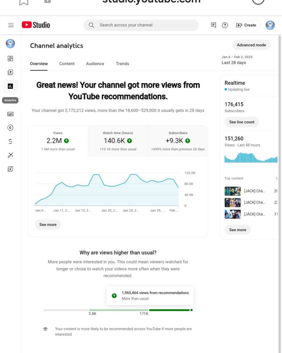Screen dimensions: 282x353
Task: Open Subtitles from the left sidebar
Action: 10,114
